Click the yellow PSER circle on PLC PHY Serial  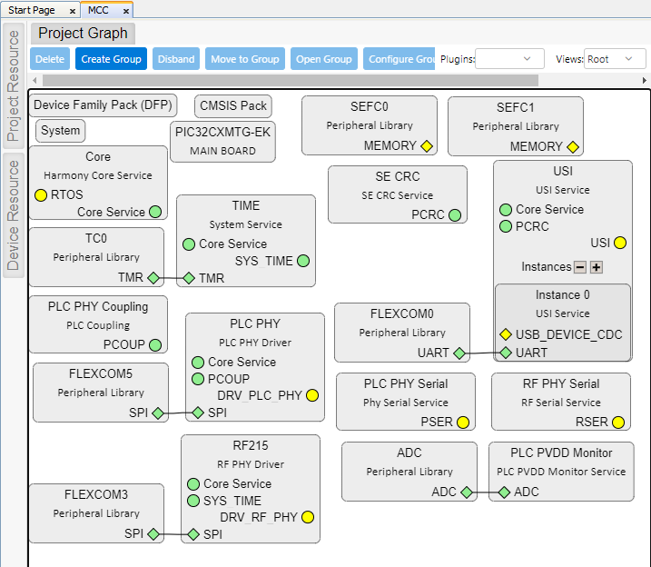pos(462,422)
